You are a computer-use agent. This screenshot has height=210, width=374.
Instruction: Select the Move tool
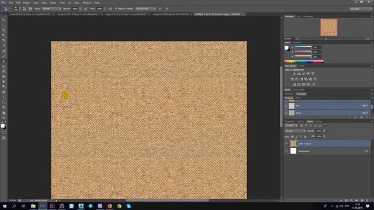[4, 20]
